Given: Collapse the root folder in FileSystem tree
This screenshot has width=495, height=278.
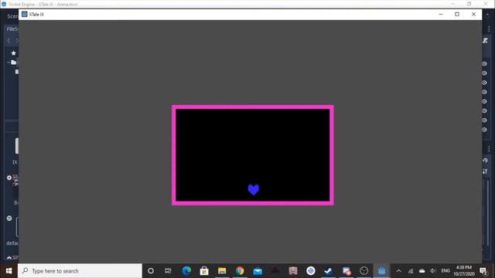Looking at the screenshot, I should click(x=9, y=63).
